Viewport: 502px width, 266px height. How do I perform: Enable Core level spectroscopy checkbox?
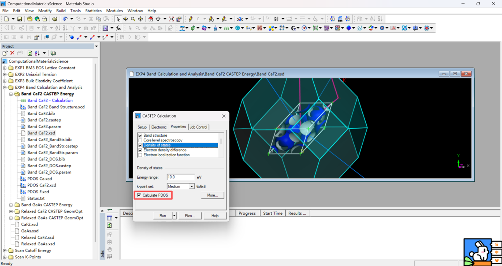pyautogui.click(x=140, y=140)
